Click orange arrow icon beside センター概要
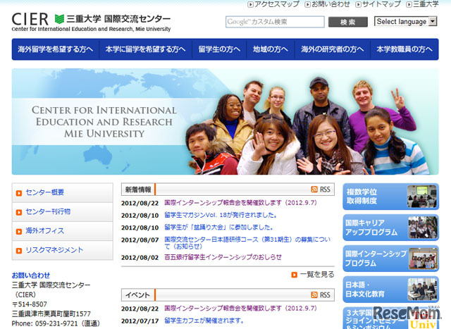This screenshot has width=451, height=329. [19, 193]
